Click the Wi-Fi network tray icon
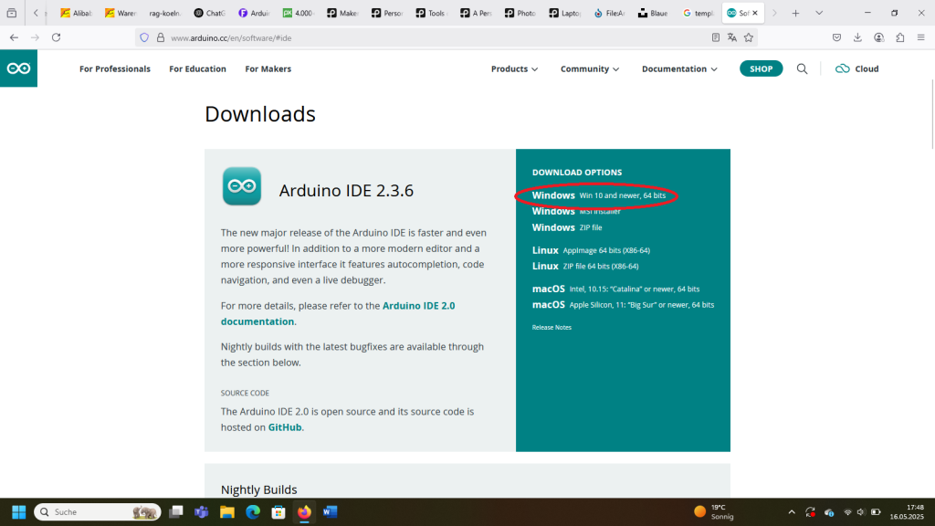The image size is (935, 526). click(847, 512)
